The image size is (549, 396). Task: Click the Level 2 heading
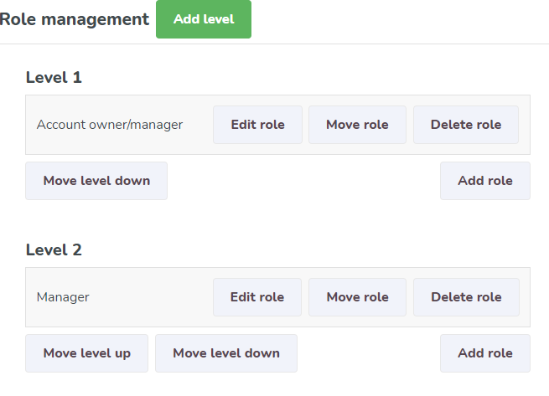[54, 249]
